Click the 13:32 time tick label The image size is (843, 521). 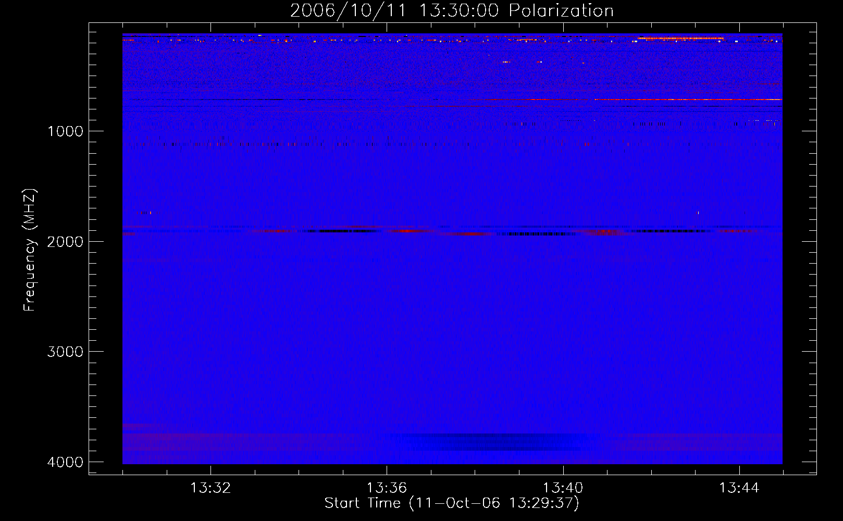pos(210,488)
